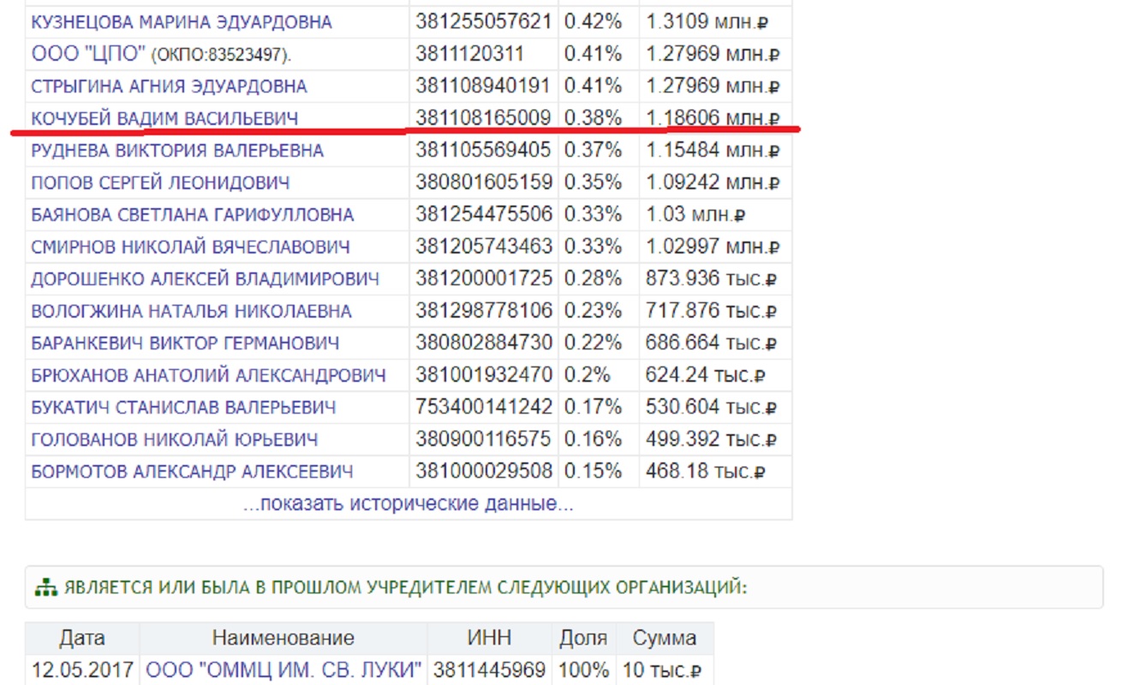
Task: Open БАРАНКЕВИЧ ВИКТОР ГЕРМАНОВИЧ link
Action: point(185,343)
